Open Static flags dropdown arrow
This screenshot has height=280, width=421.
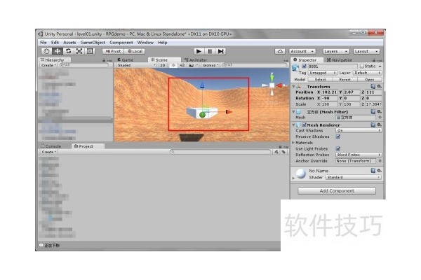pyautogui.click(x=380, y=66)
